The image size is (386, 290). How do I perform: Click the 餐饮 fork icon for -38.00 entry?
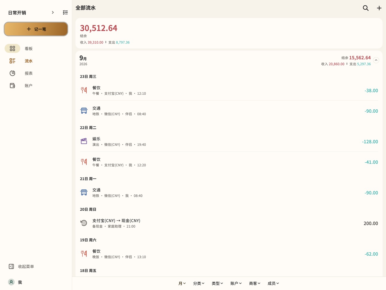click(x=84, y=90)
